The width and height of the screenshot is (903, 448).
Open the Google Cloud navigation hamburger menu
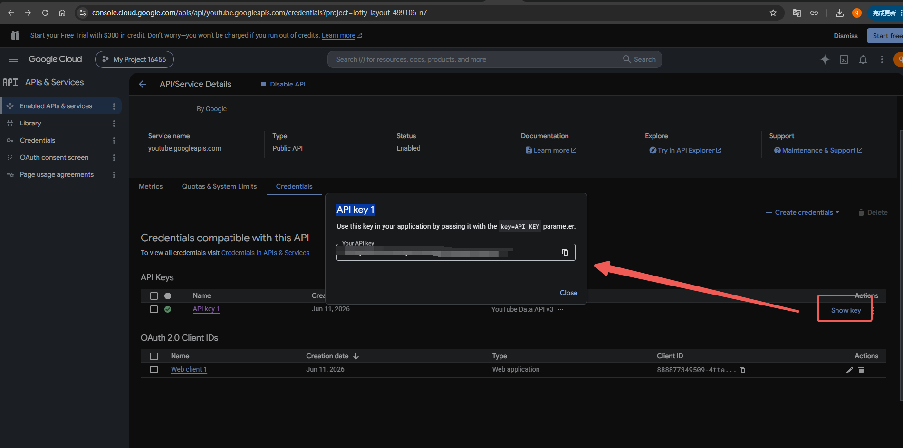click(13, 59)
